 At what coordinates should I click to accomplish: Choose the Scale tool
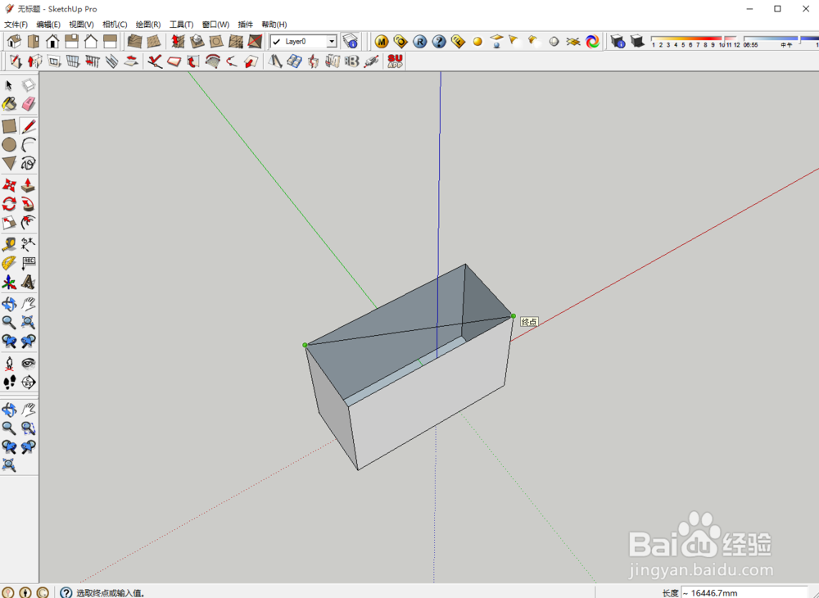coord(9,223)
